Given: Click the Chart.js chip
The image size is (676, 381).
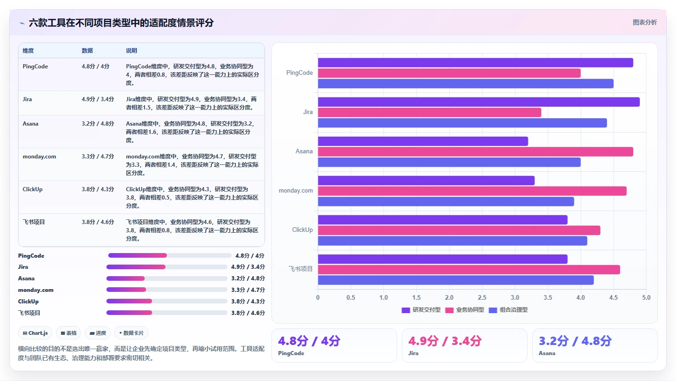Looking at the screenshot, I should tap(35, 333).
